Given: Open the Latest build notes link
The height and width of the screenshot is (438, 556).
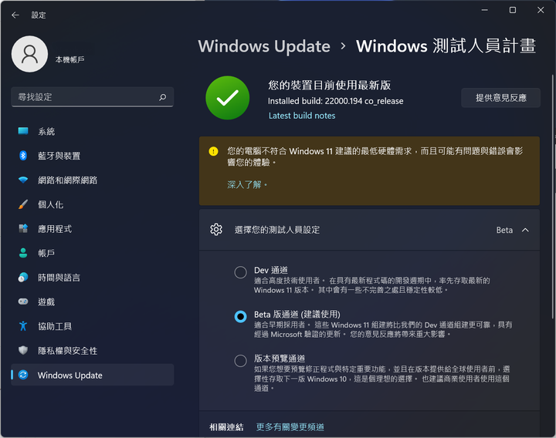Looking at the screenshot, I should point(302,116).
